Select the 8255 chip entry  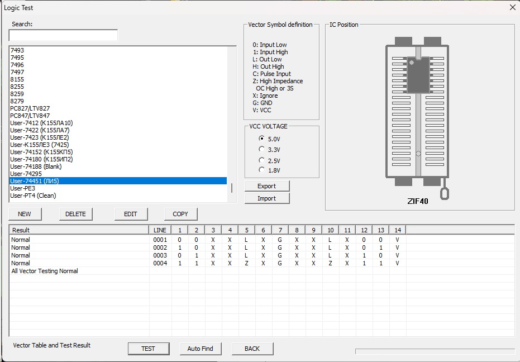point(17,87)
